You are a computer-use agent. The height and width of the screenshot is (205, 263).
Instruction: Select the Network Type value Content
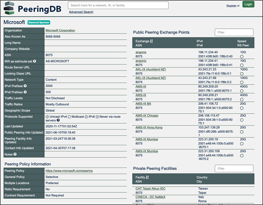pos(51,80)
